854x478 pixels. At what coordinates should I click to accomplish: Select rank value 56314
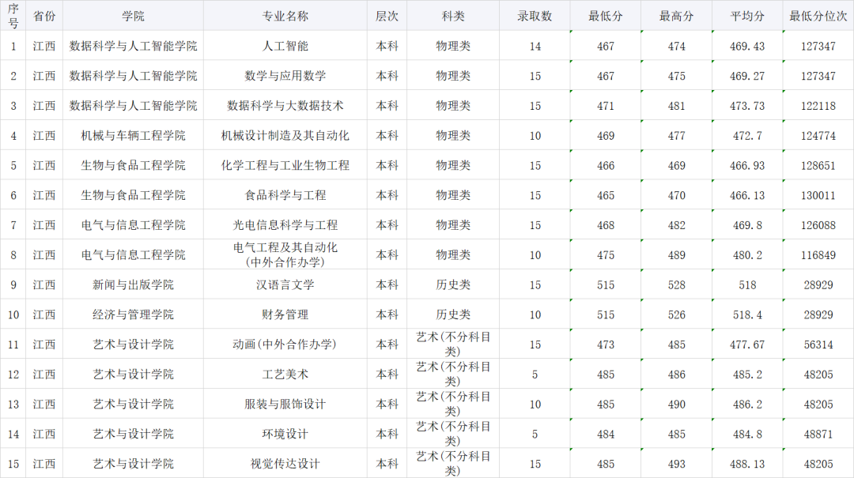tap(818, 344)
